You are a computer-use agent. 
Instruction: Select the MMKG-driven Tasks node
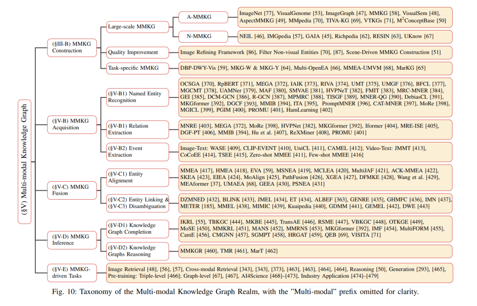click(x=72, y=273)
